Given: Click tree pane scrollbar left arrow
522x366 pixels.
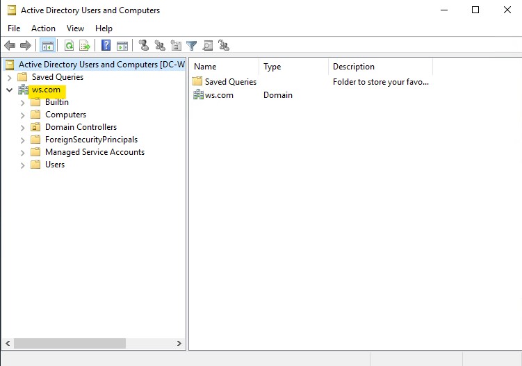Looking at the screenshot, I should 8,343.
